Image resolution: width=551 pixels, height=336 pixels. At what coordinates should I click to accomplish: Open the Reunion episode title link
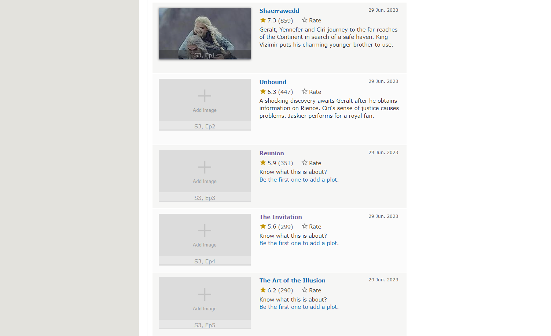pos(272,153)
